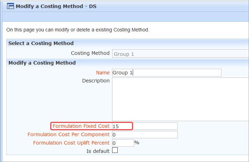Select the Formulation Fixed Cost input
This screenshot has height=162, width=249.
[x=145, y=126]
